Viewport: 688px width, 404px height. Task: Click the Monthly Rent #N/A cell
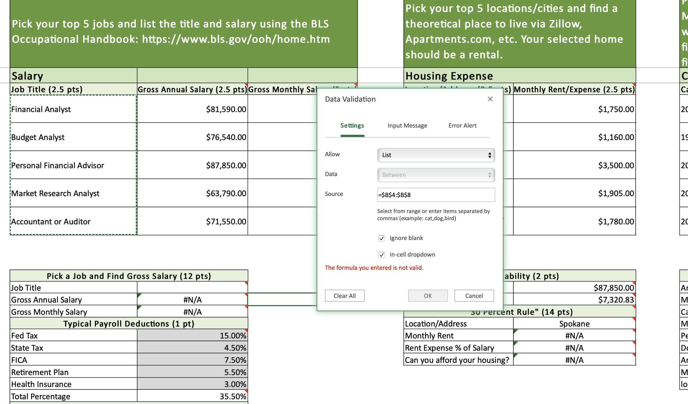pos(574,335)
